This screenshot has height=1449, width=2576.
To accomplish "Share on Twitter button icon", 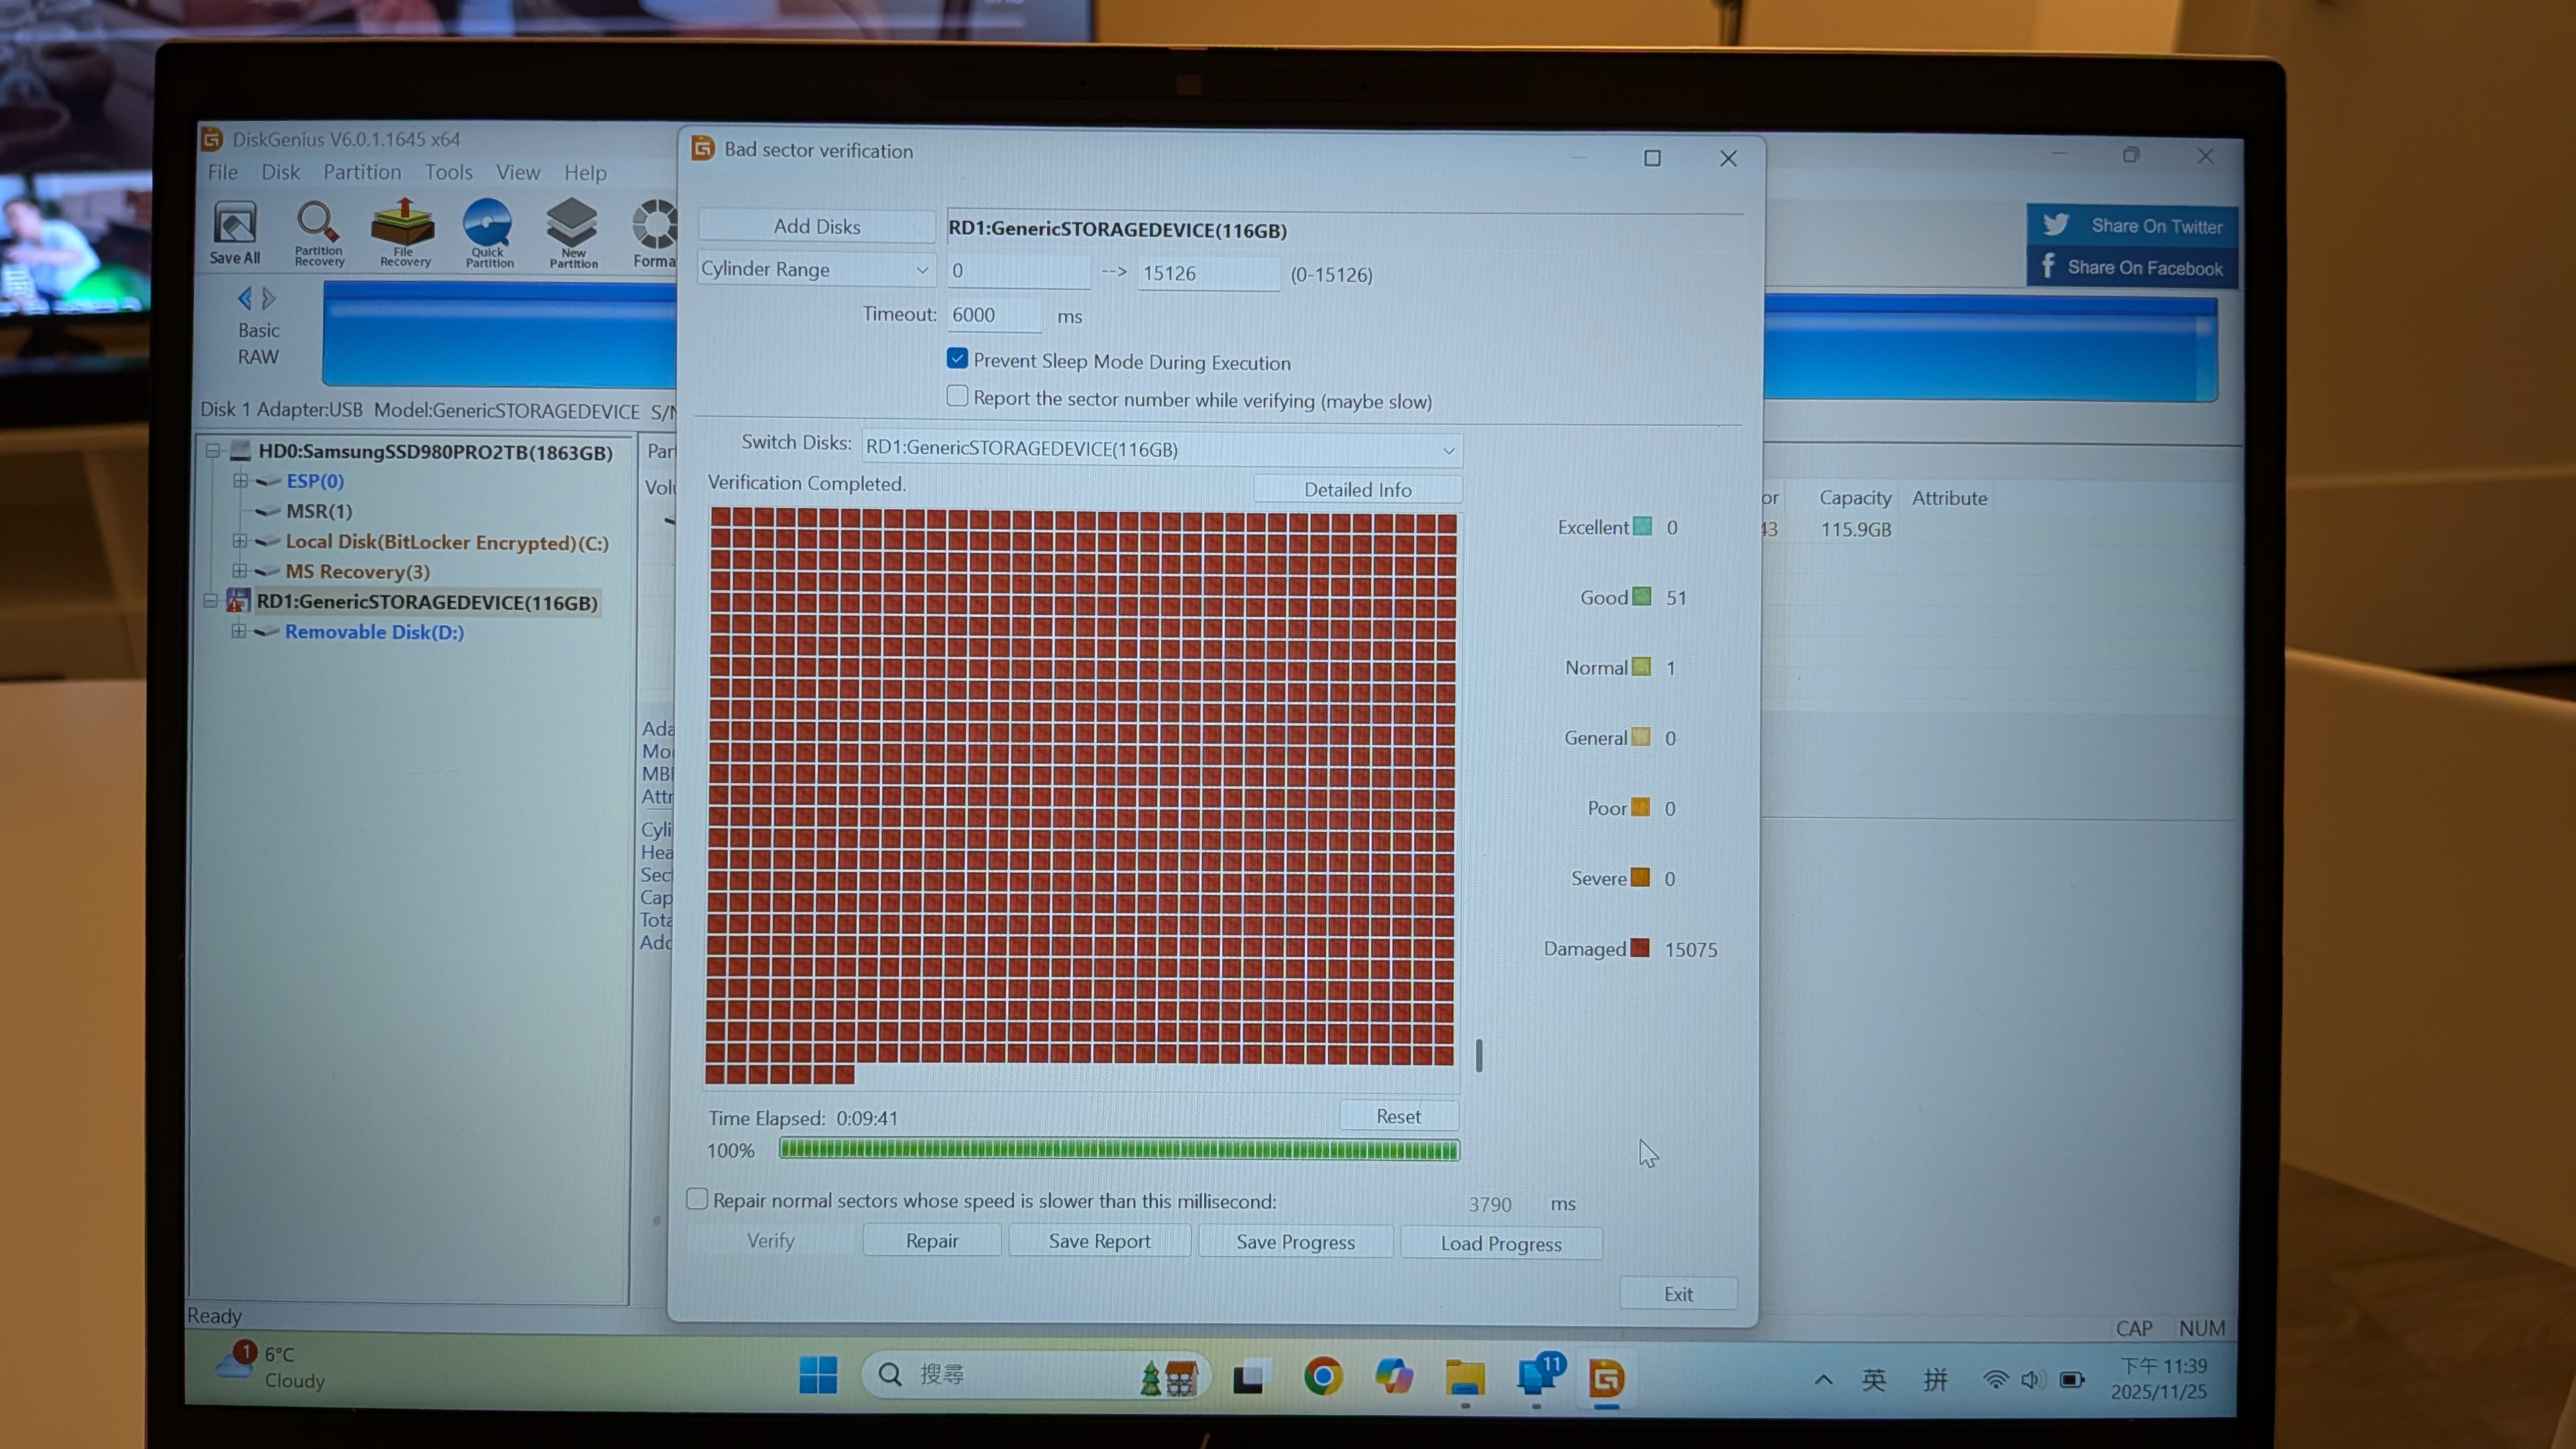I will [x=2056, y=225].
